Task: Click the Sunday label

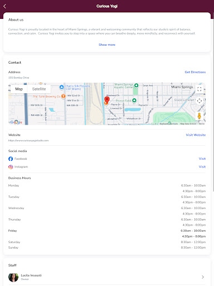Action: pyautogui.click(x=13, y=247)
